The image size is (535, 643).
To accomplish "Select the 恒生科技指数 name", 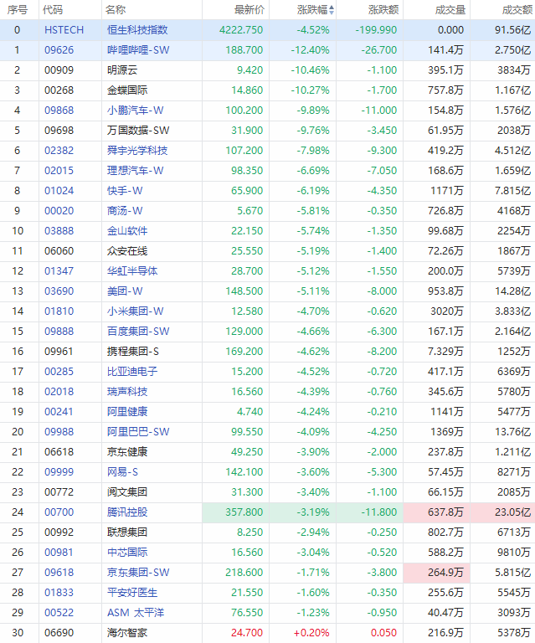I will point(137,30).
